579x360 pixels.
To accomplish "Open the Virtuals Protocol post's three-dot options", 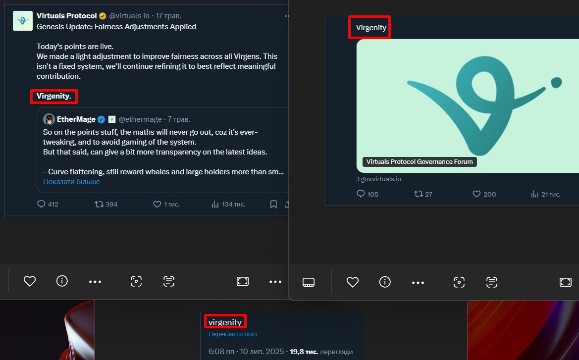I will [x=286, y=16].
